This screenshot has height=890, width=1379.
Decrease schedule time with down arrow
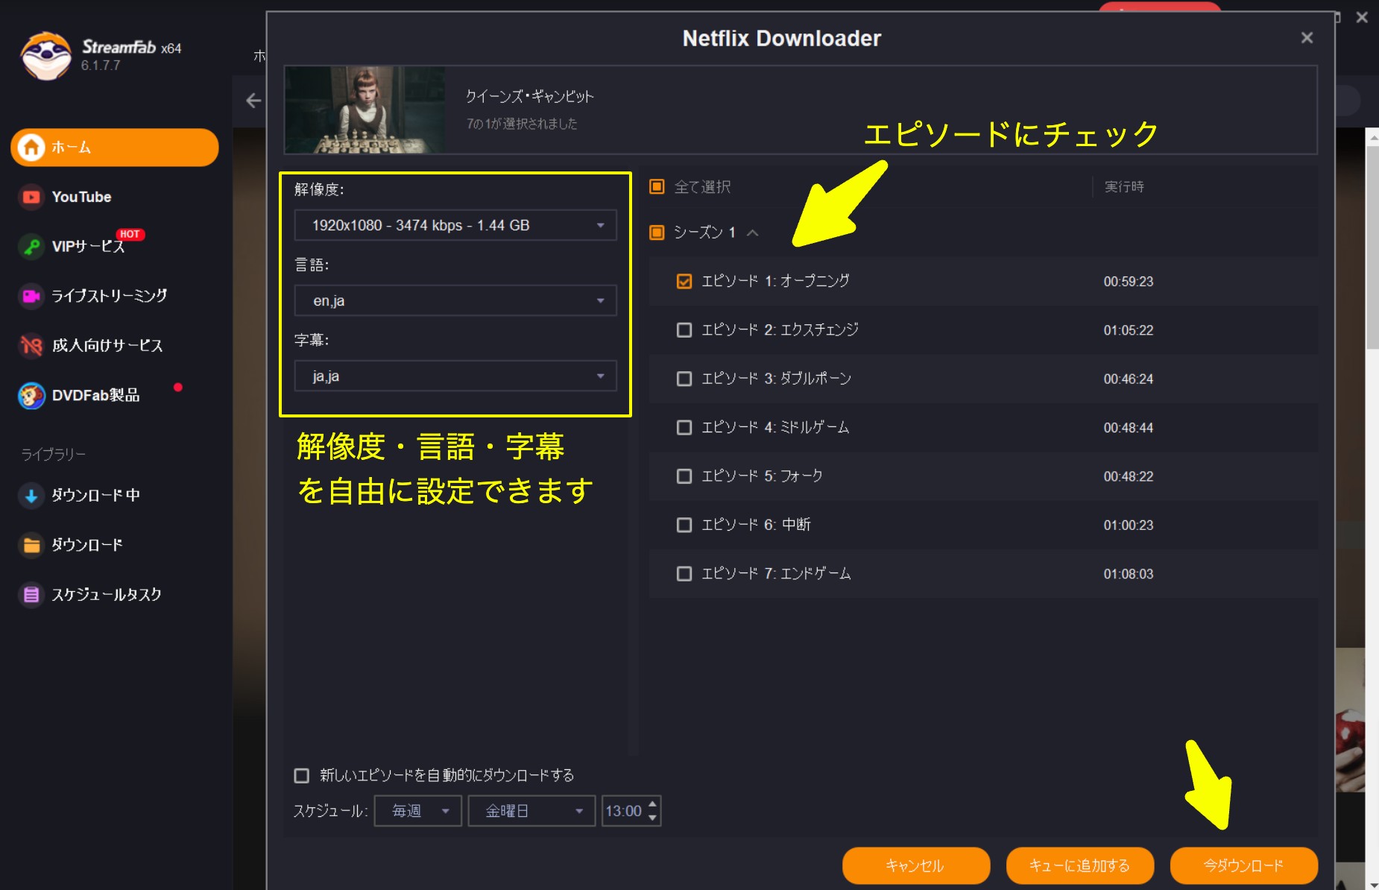click(x=652, y=818)
